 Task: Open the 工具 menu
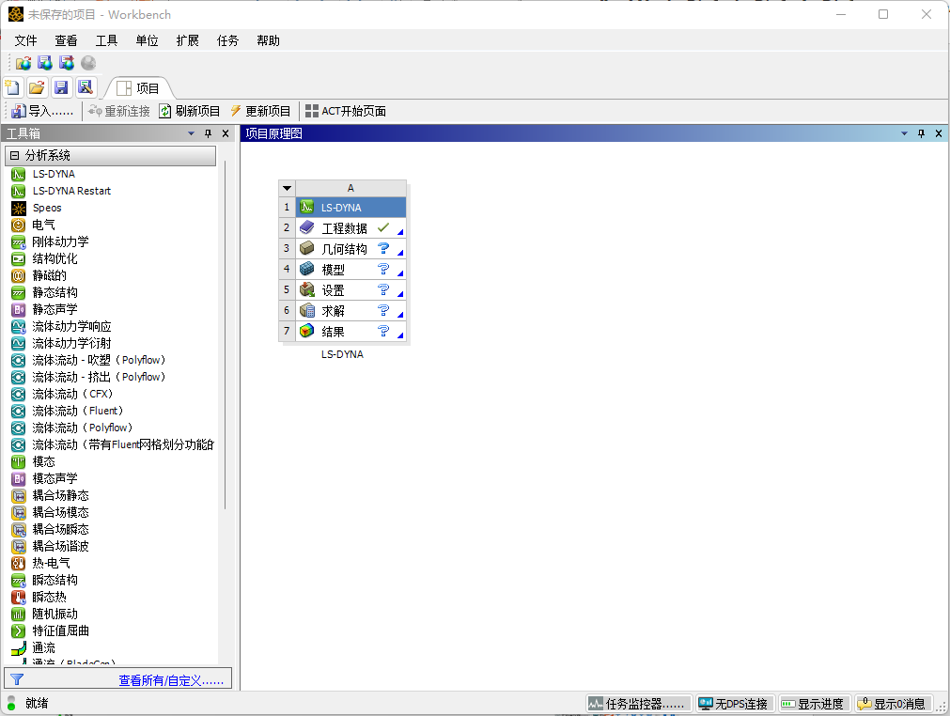click(106, 40)
